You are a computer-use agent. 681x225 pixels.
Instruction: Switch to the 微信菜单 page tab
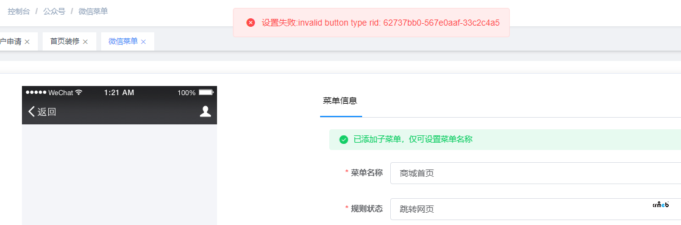pyautogui.click(x=123, y=41)
